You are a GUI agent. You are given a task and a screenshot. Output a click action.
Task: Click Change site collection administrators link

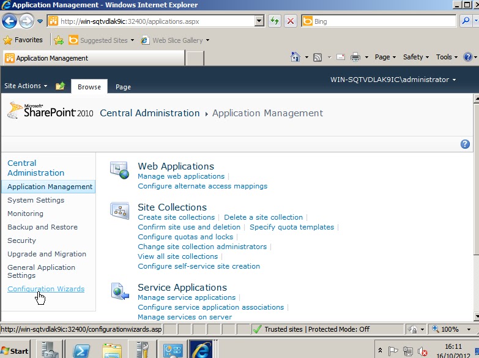pyautogui.click(x=202, y=247)
